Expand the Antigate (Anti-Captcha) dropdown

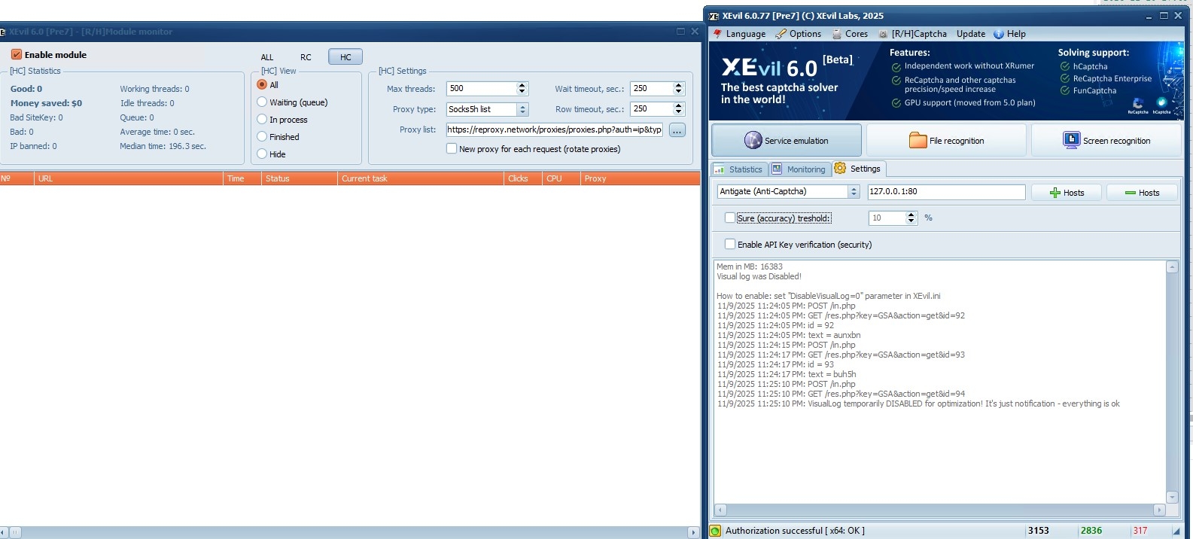(x=854, y=192)
